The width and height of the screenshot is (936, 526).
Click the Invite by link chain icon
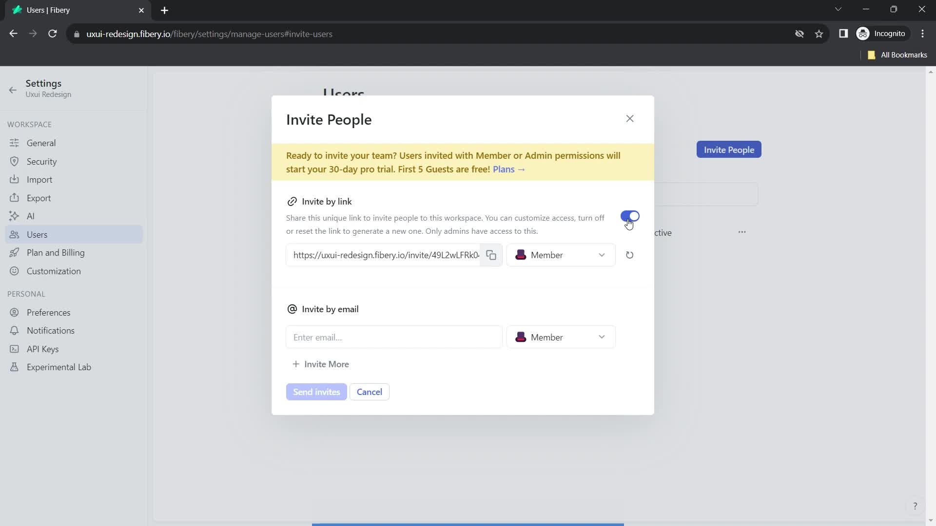point(292,202)
